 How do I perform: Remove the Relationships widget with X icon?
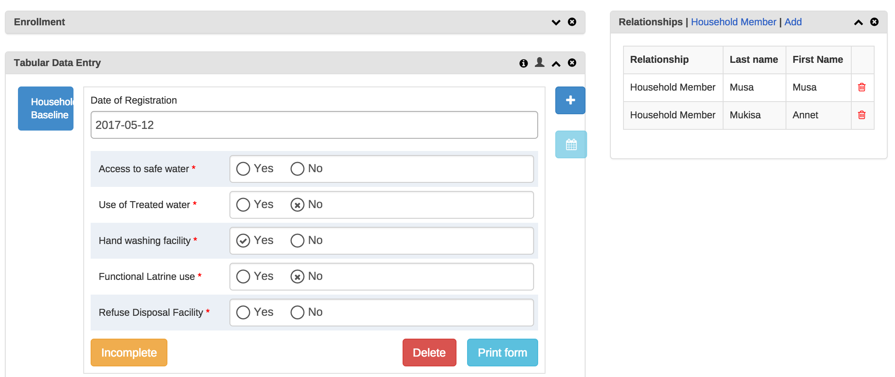point(874,22)
